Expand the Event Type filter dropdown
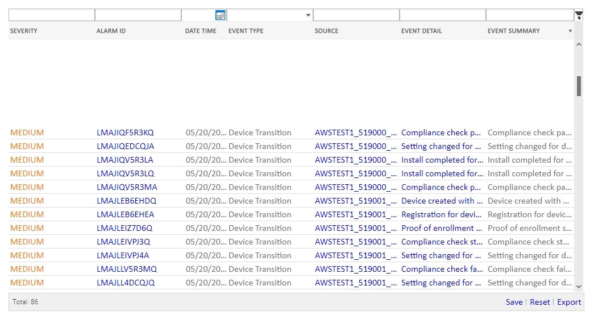The width and height of the screenshot is (594, 319). (308, 15)
